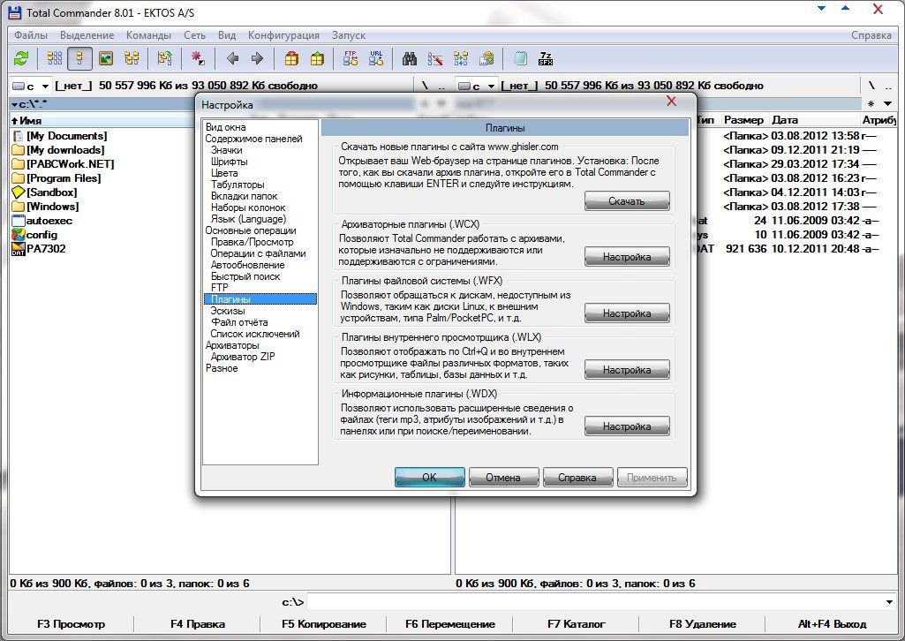The width and height of the screenshot is (905, 641).
Task: Click the Notepad toolbar icon
Action: point(521,59)
